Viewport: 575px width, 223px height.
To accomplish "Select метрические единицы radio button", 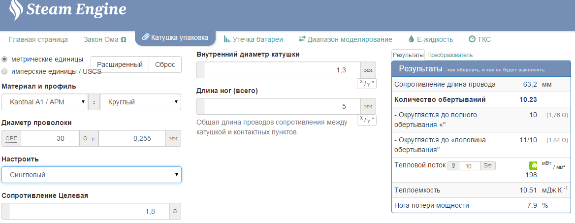I will pos(5,59).
